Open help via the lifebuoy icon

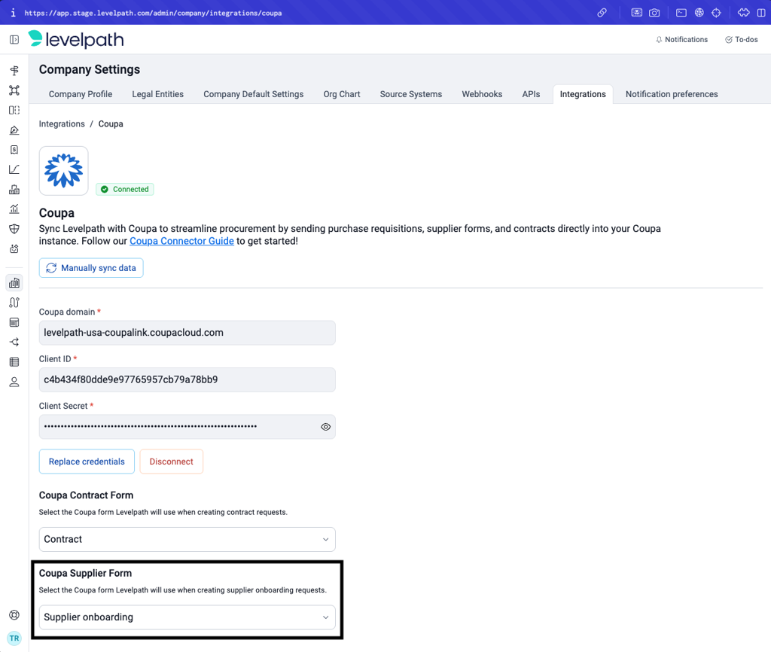pyautogui.click(x=14, y=614)
